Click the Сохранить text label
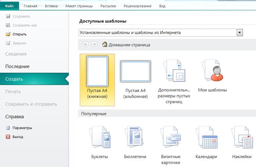The width and height of the screenshot is (256, 167). pos(21,16)
